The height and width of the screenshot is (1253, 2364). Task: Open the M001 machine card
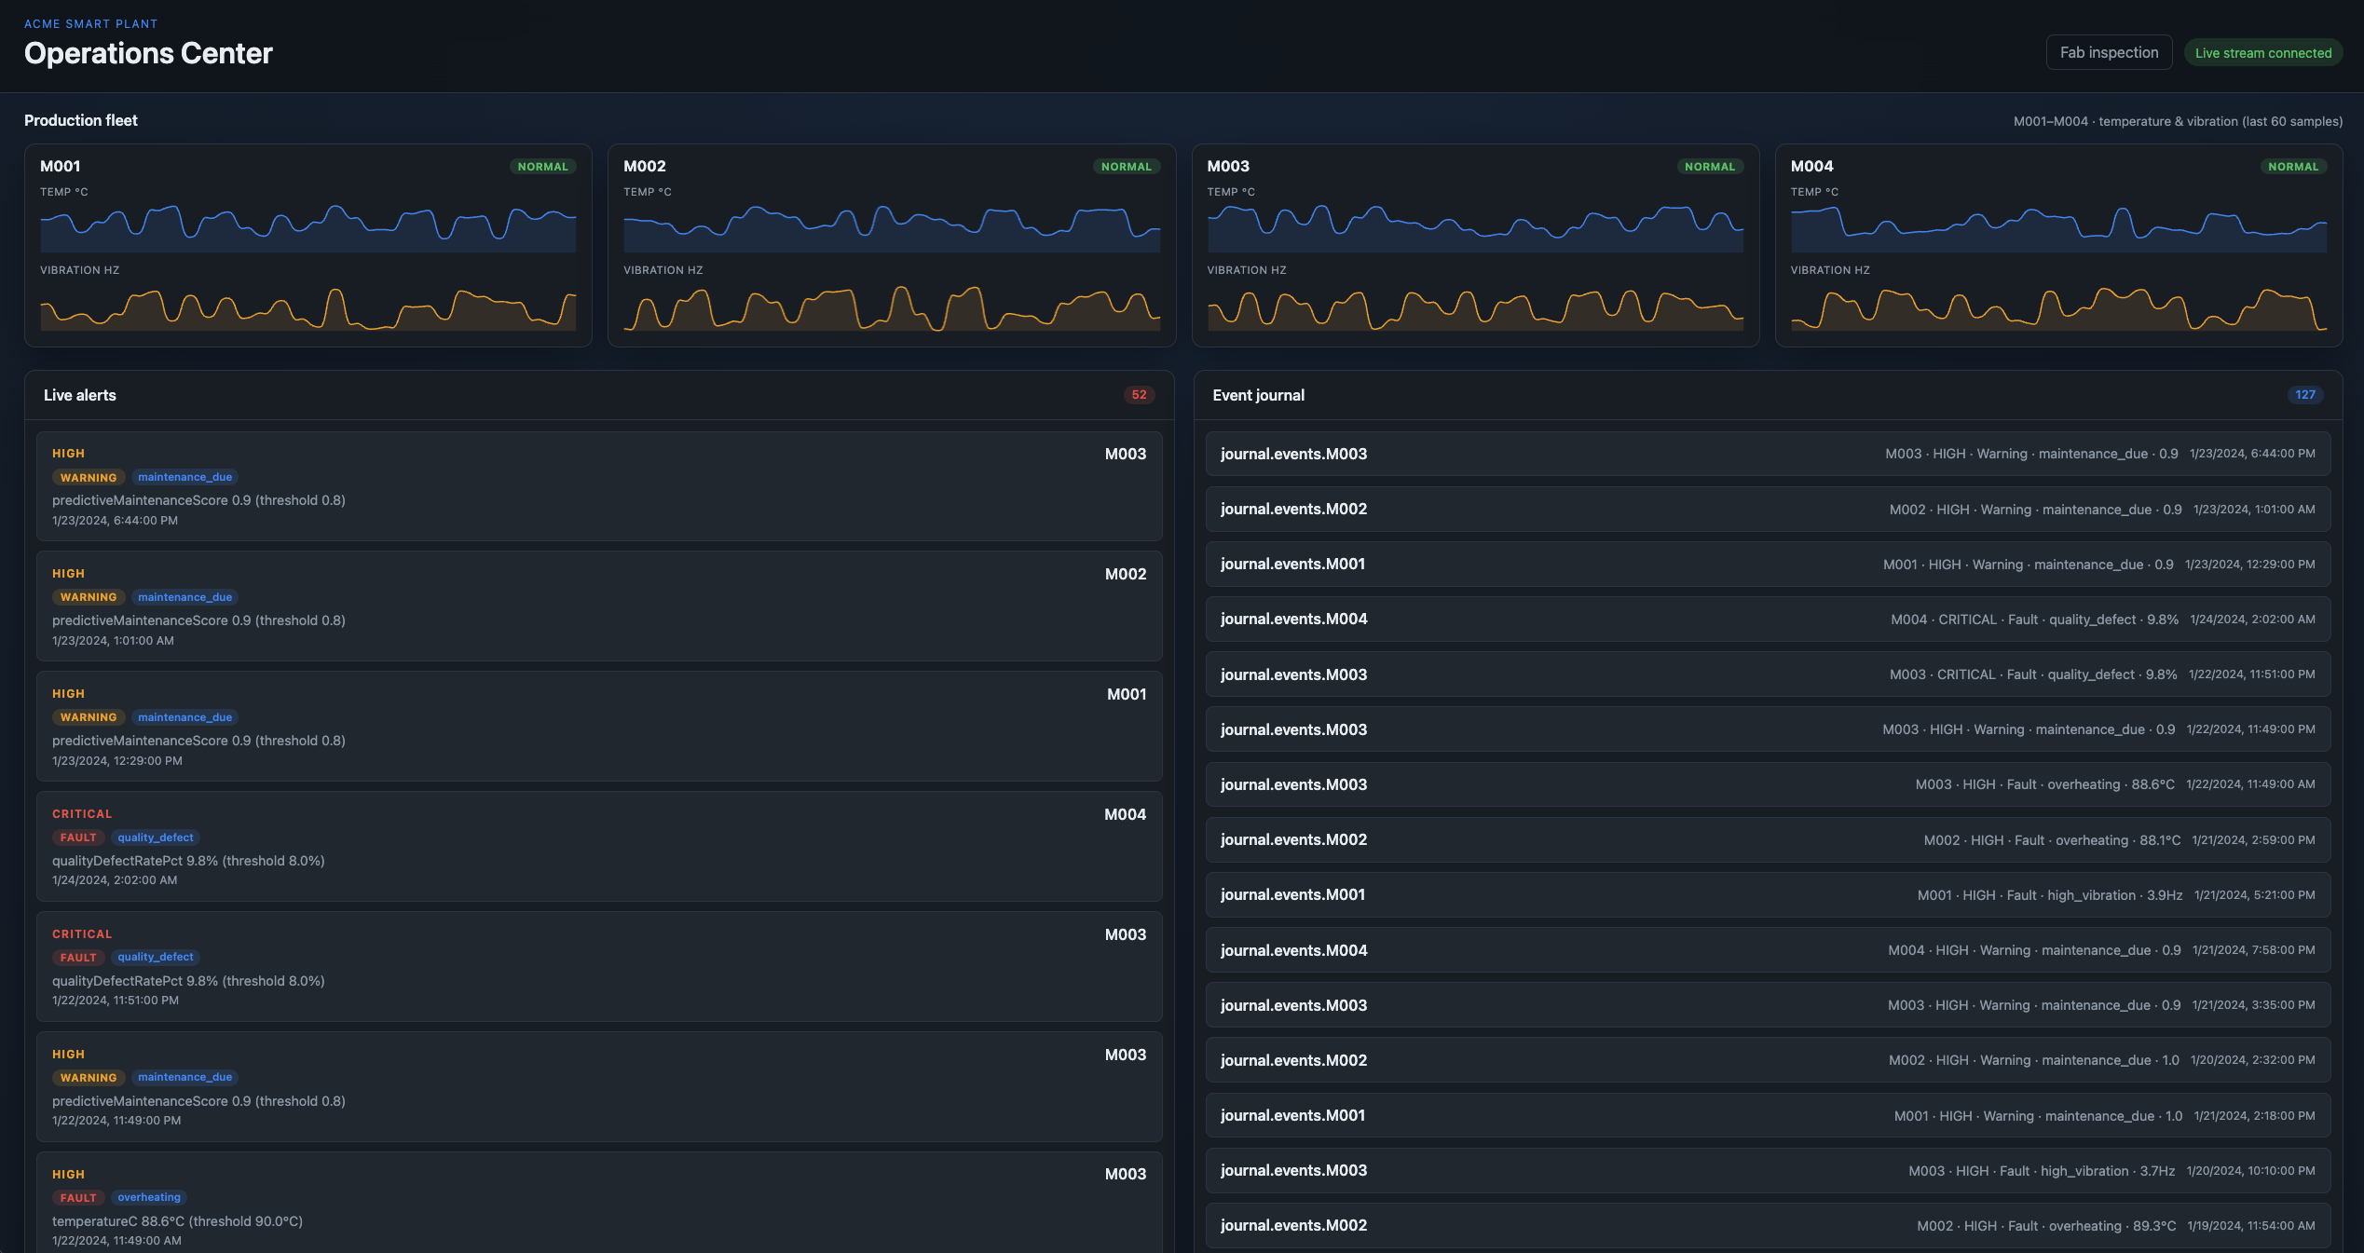(308, 245)
